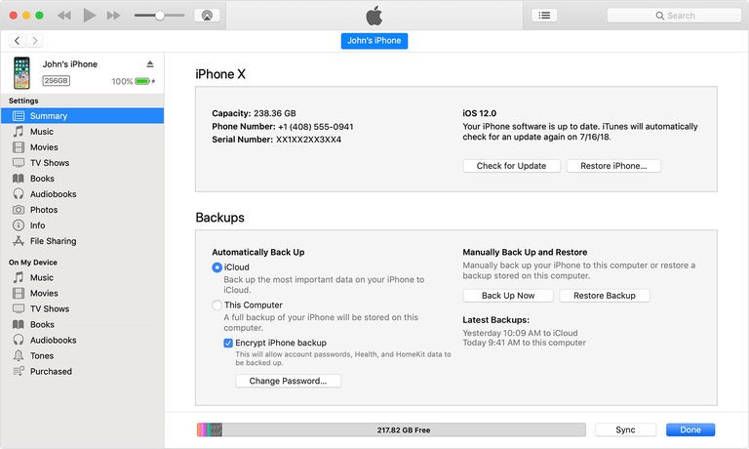Screen dimensions: 749x449
Task: Open Tones under On My Device
Action: tap(42, 355)
